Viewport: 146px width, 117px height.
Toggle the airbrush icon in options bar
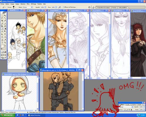[60, 7]
